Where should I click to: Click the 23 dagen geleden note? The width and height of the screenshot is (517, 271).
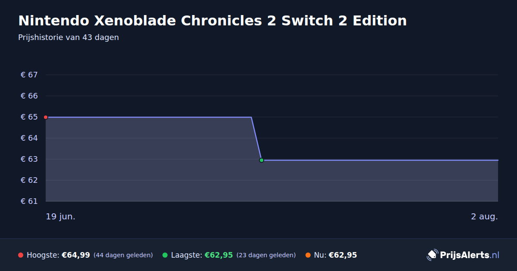[266, 255]
